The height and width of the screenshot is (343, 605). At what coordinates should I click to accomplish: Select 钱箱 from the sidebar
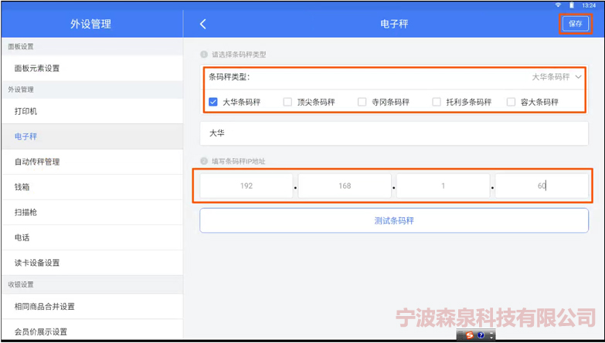point(22,187)
